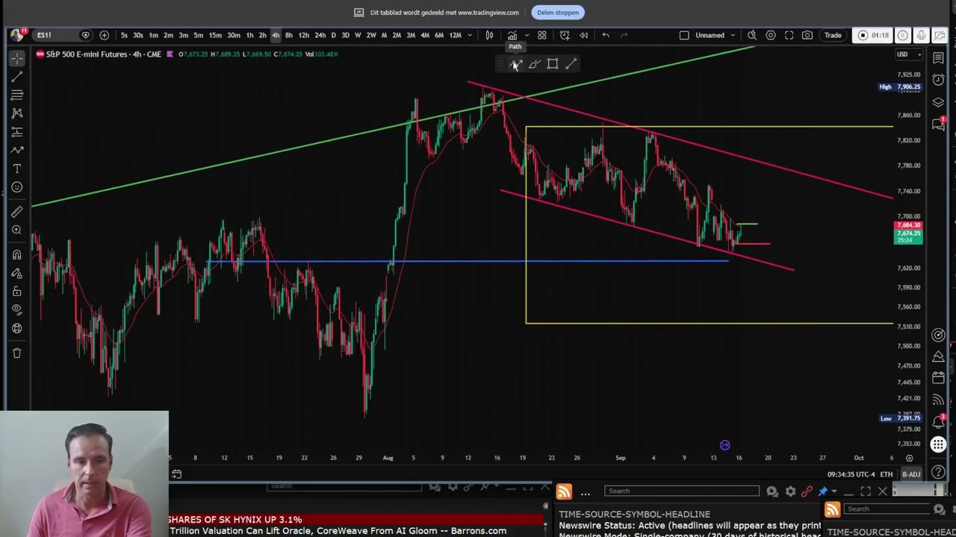Select the crosshair cursor tool
This screenshot has width=956, height=537.
(x=16, y=58)
